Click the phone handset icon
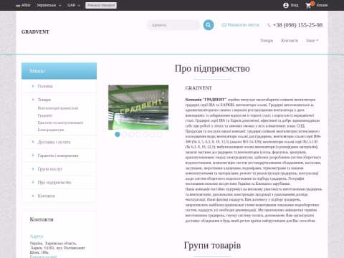Viewport: 344px width, 258px height. (269, 25)
